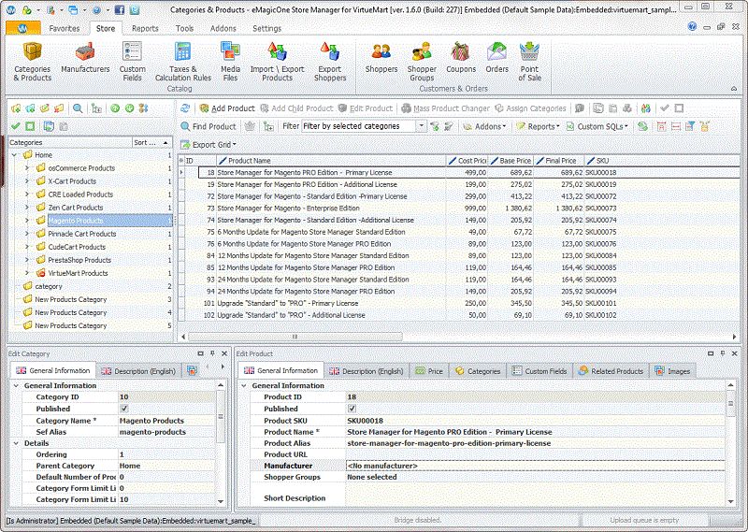Open the Coupons section
Image resolution: width=748 pixels, height=532 pixels.
pyautogui.click(x=461, y=58)
